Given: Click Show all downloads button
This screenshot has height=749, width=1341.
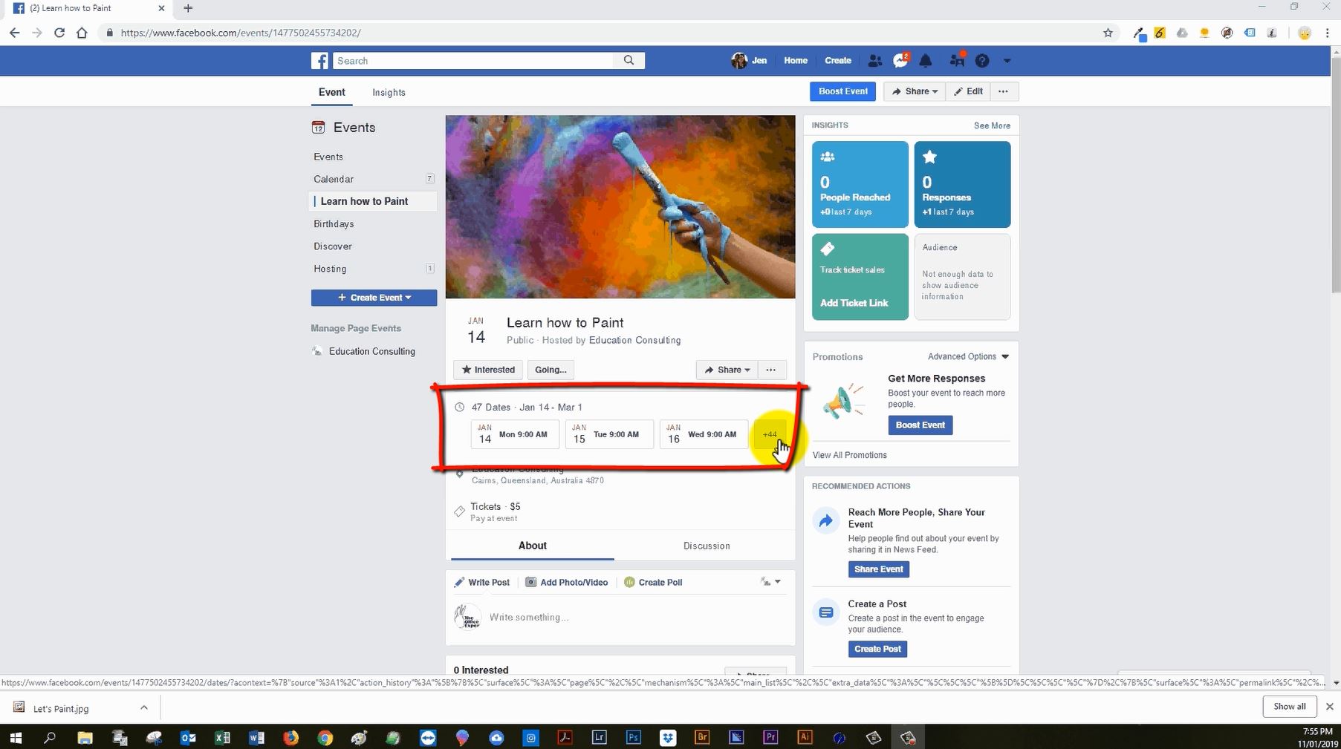Looking at the screenshot, I should [1289, 707].
